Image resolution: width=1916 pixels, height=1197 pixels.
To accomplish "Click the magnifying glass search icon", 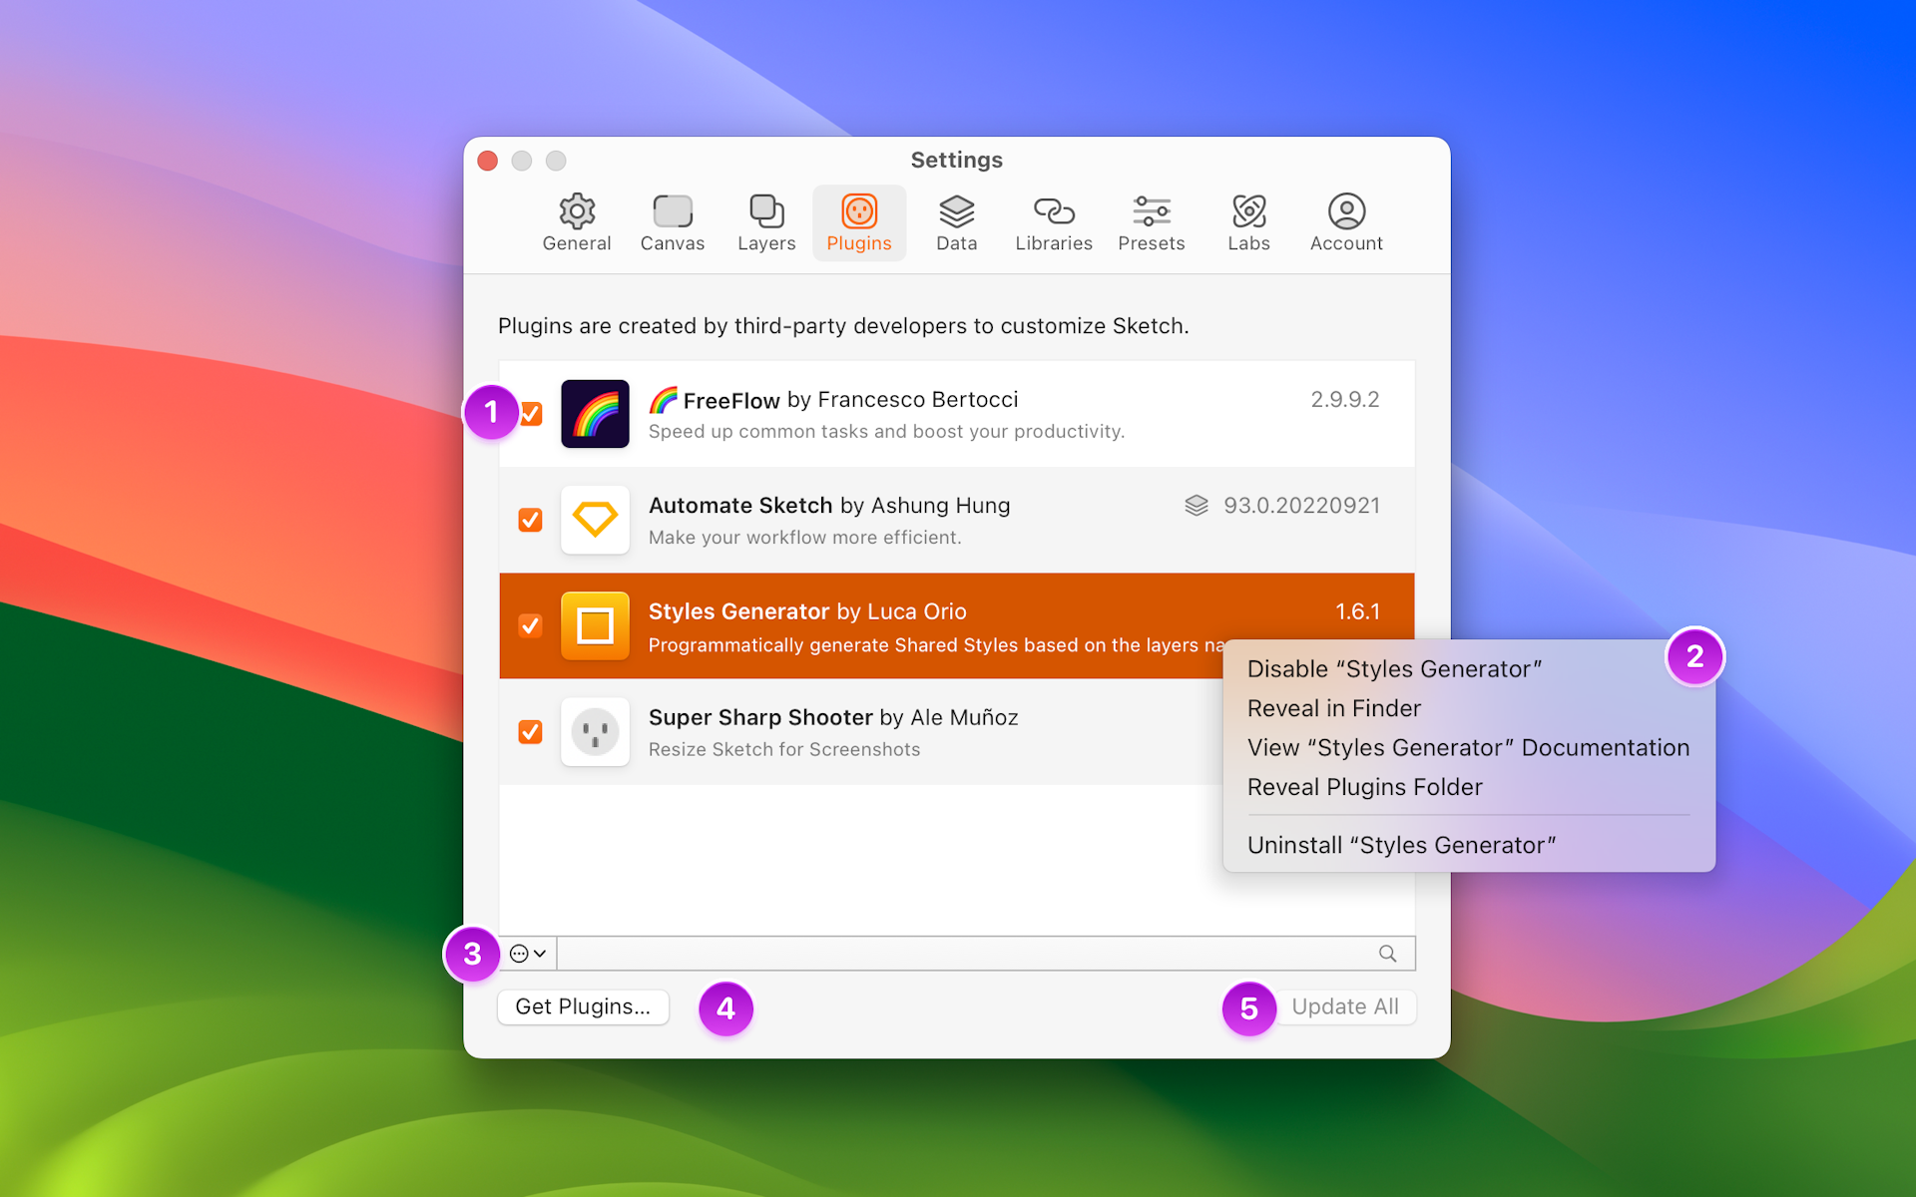I will click(1387, 954).
